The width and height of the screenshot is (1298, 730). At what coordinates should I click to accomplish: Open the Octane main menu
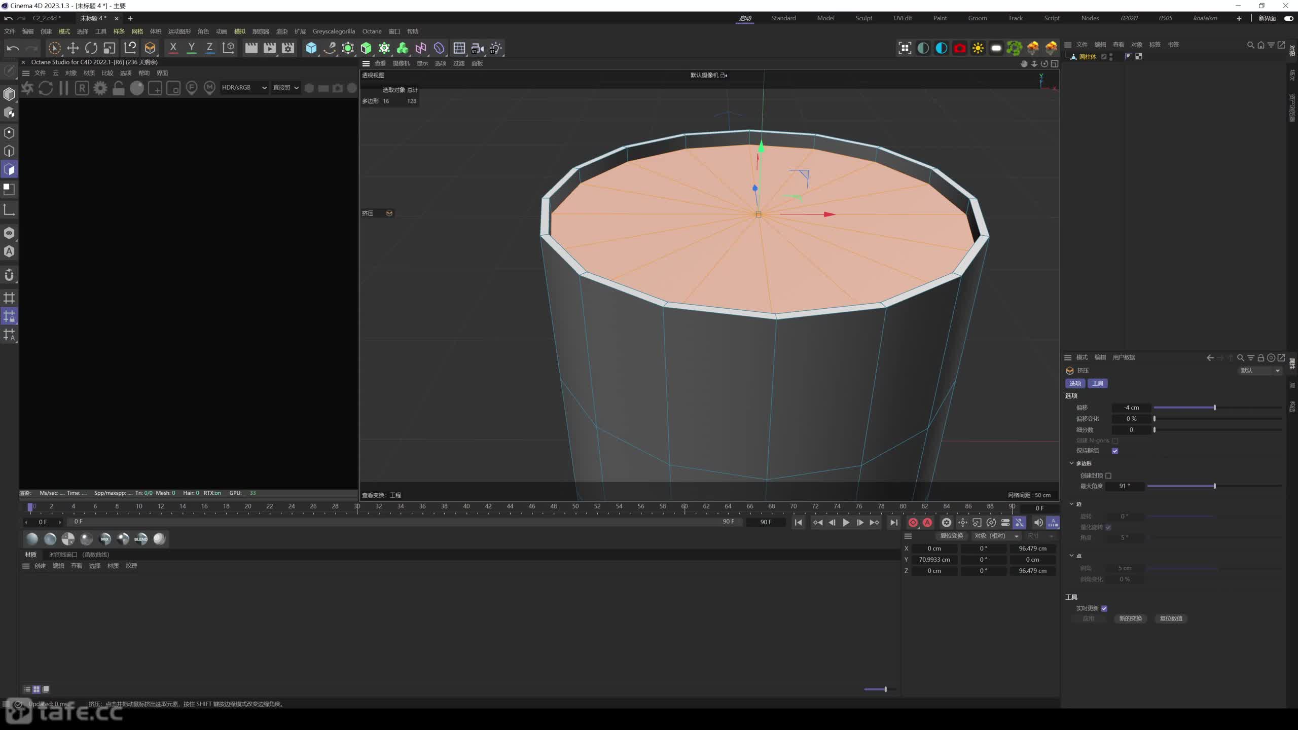pos(372,31)
